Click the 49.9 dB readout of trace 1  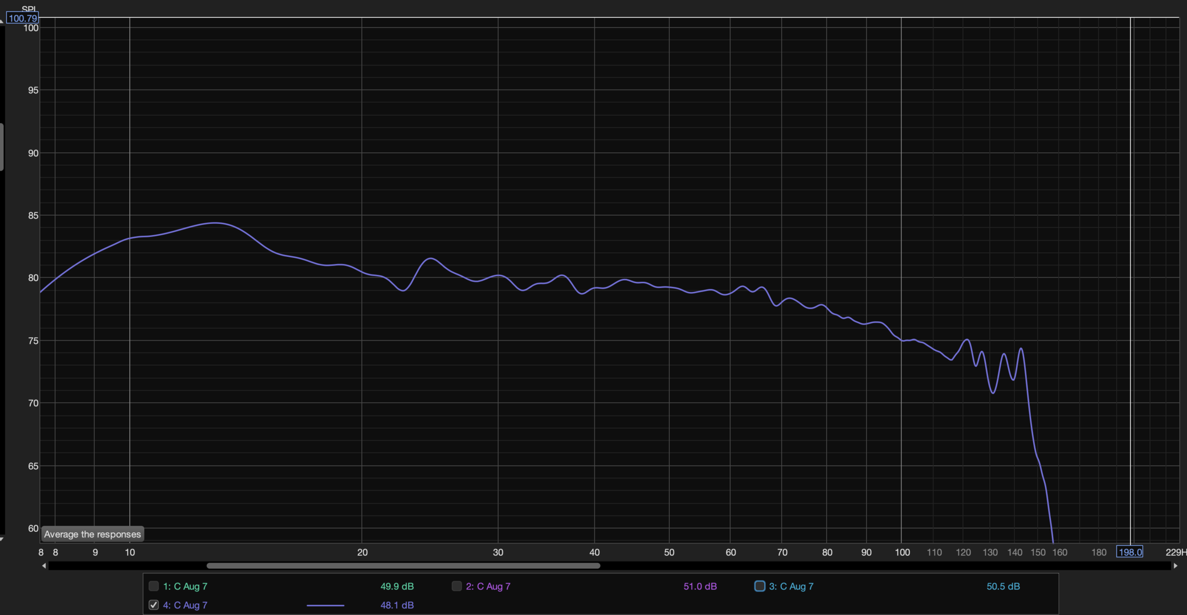[x=397, y=586]
